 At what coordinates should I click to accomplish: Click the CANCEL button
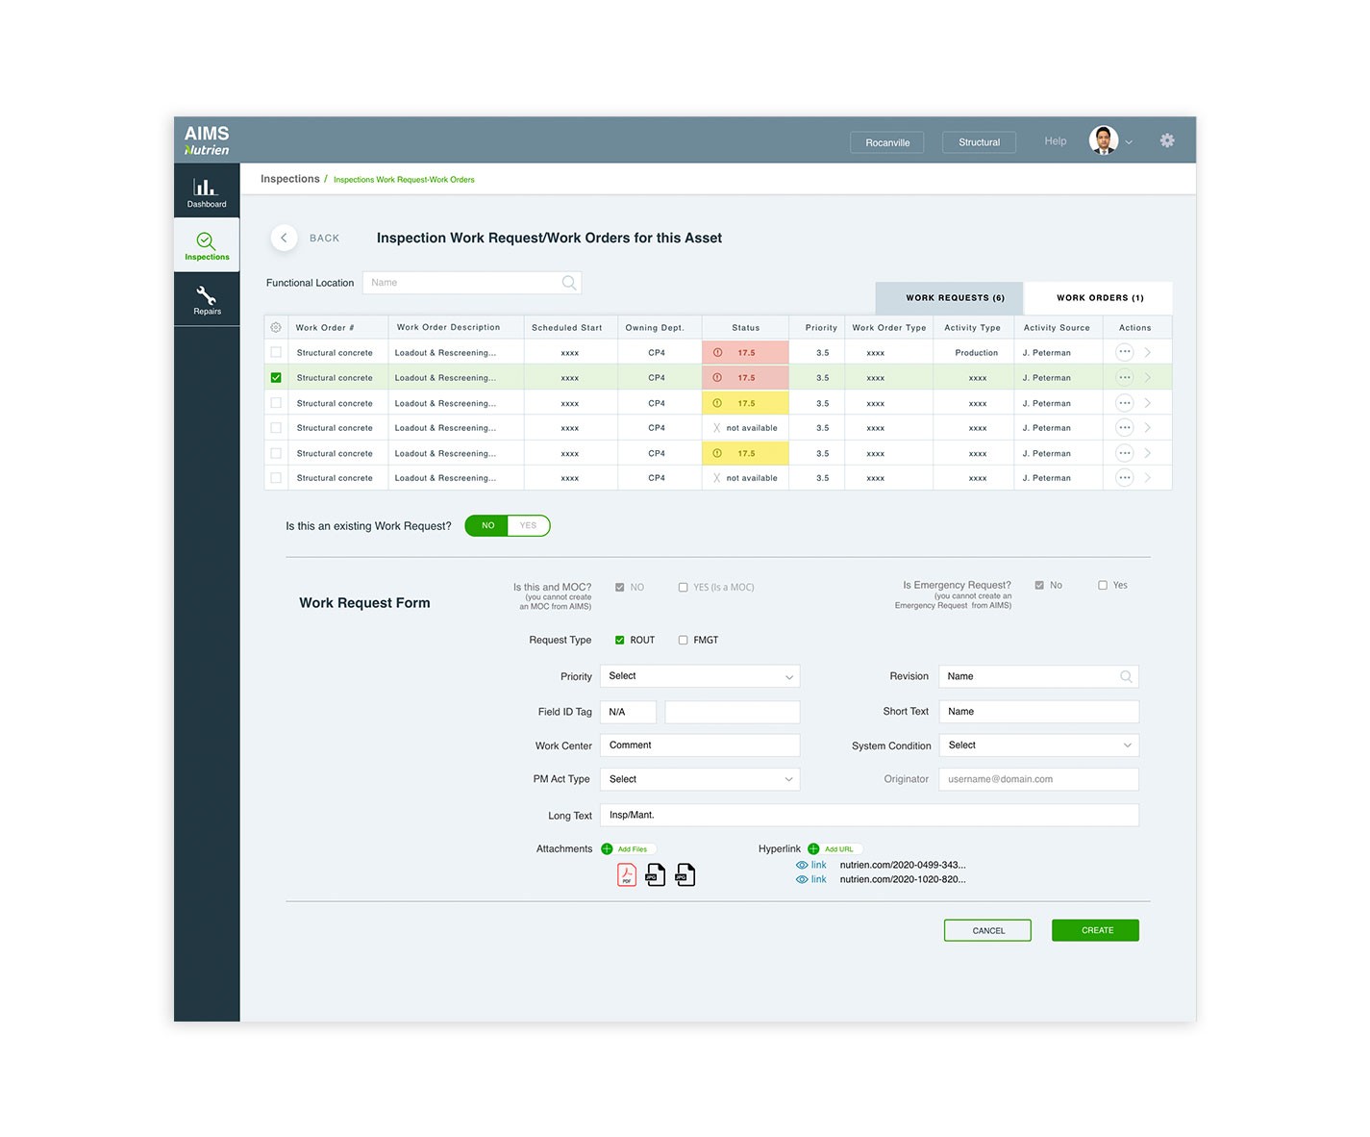(x=987, y=930)
